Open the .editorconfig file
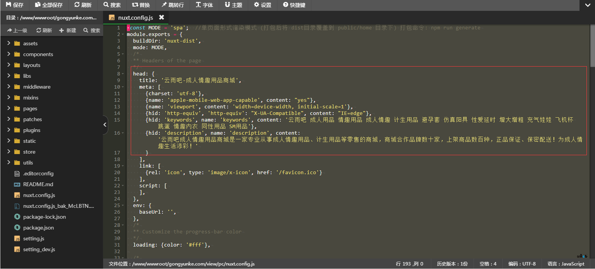Screen dimensions: 595x269 (38, 173)
